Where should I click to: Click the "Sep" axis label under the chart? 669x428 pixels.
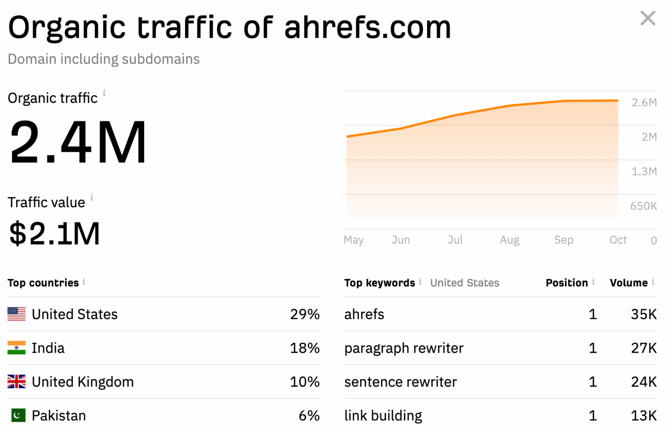tap(564, 240)
